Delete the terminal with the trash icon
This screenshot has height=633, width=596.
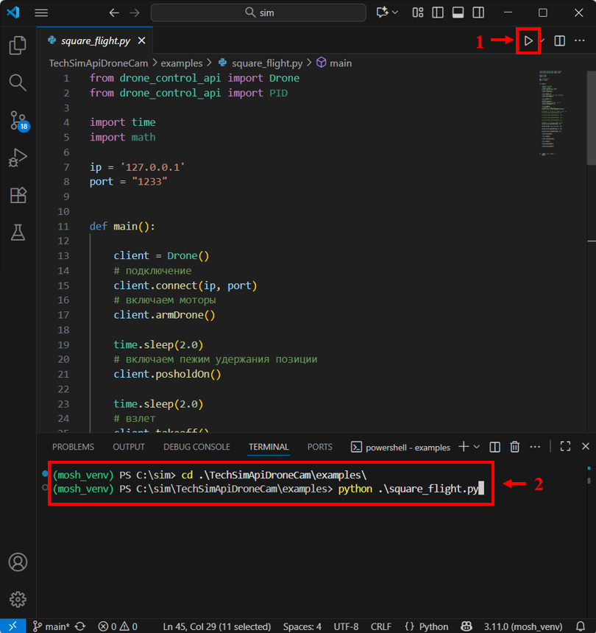click(515, 447)
